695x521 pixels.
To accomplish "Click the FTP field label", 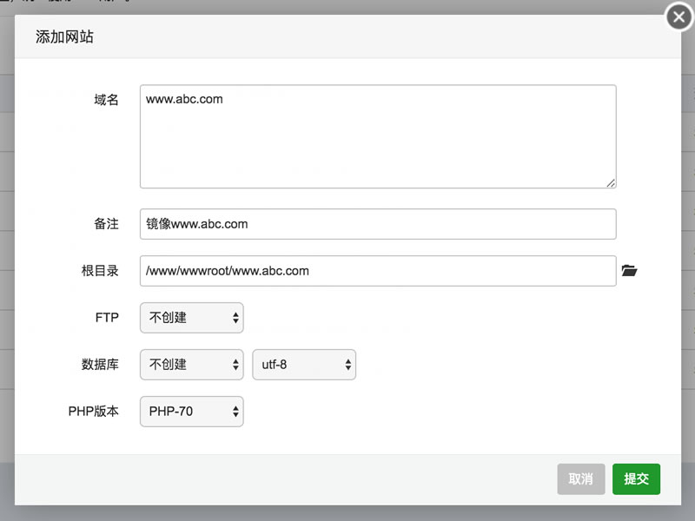I will point(107,318).
